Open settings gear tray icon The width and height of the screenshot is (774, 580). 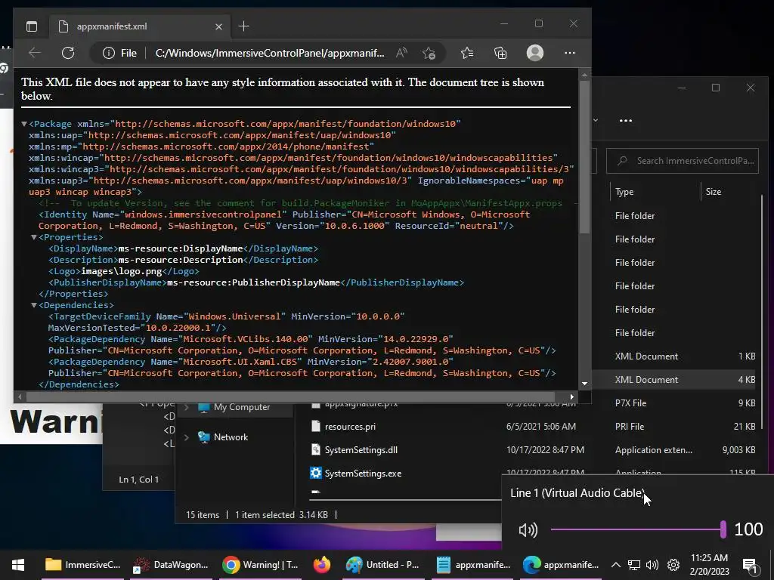pos(673,565)
